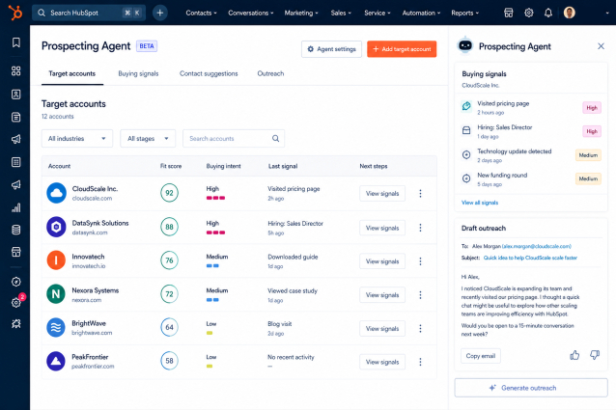Click the Innovatech orange logo
This screenshot has height=410, width=616.
click(x=56, y=260)
